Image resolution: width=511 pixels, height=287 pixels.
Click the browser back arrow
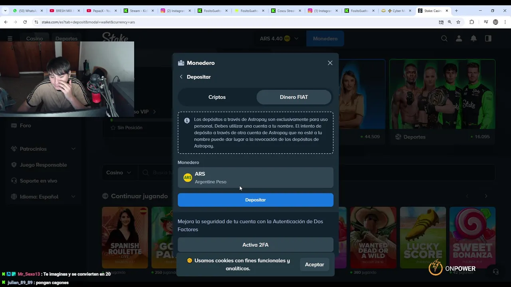(6, 22)
